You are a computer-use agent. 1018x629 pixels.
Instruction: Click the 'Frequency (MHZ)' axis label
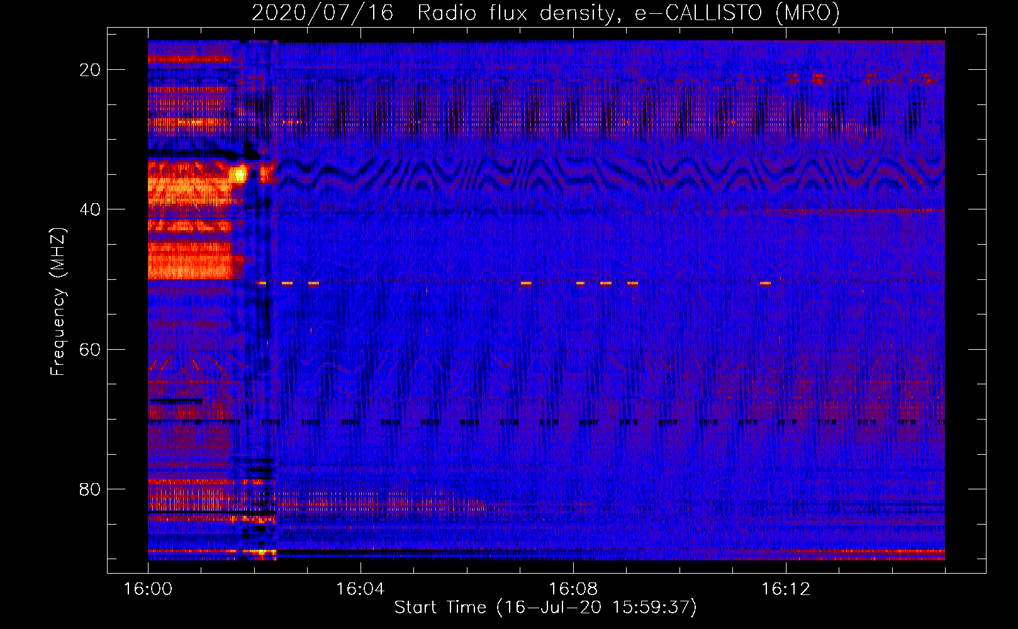point(57,301)
